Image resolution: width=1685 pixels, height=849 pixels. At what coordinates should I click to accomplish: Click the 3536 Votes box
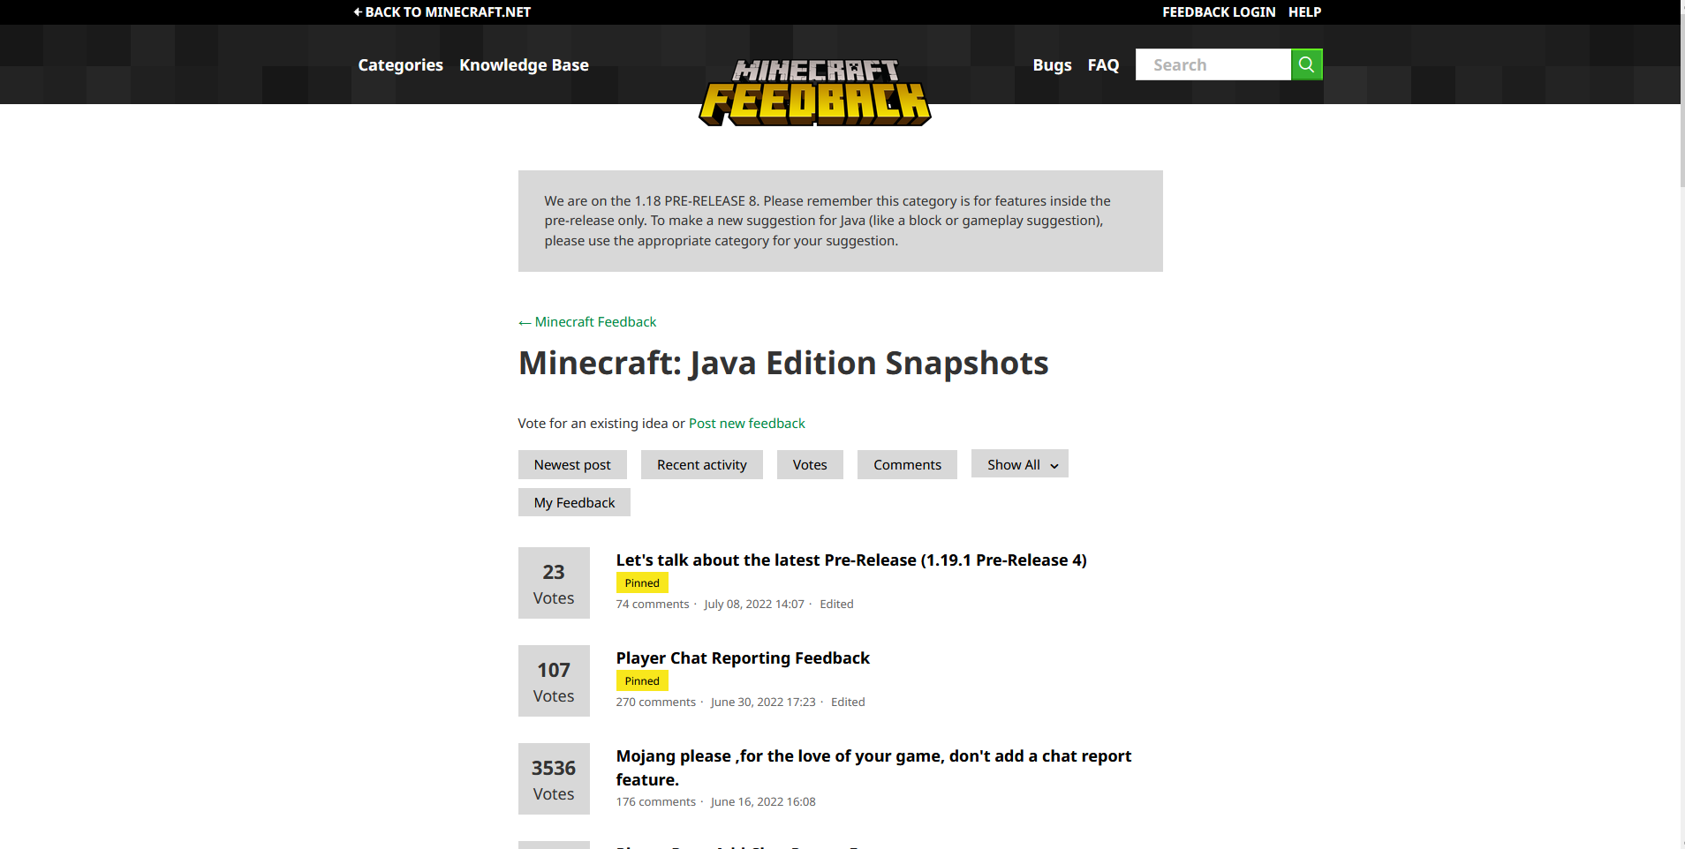click(554, 779)
